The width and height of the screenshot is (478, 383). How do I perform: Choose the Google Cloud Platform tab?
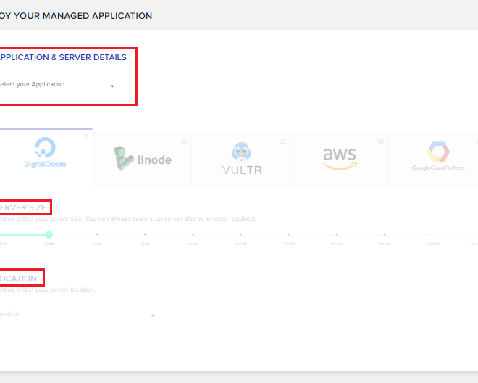tap(434, 160)
